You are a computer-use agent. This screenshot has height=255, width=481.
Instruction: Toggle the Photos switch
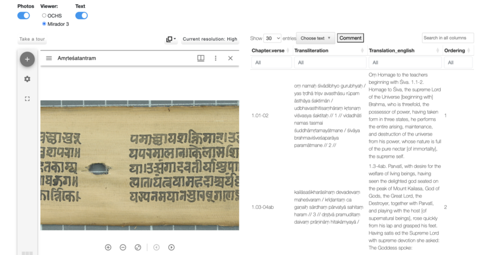(23, 16)
